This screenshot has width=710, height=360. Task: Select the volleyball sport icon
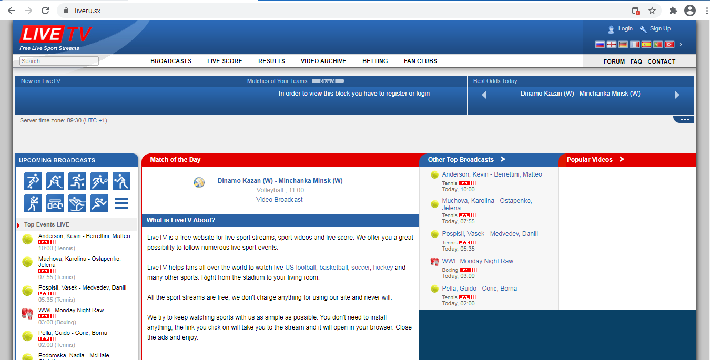tap(121, 181)
